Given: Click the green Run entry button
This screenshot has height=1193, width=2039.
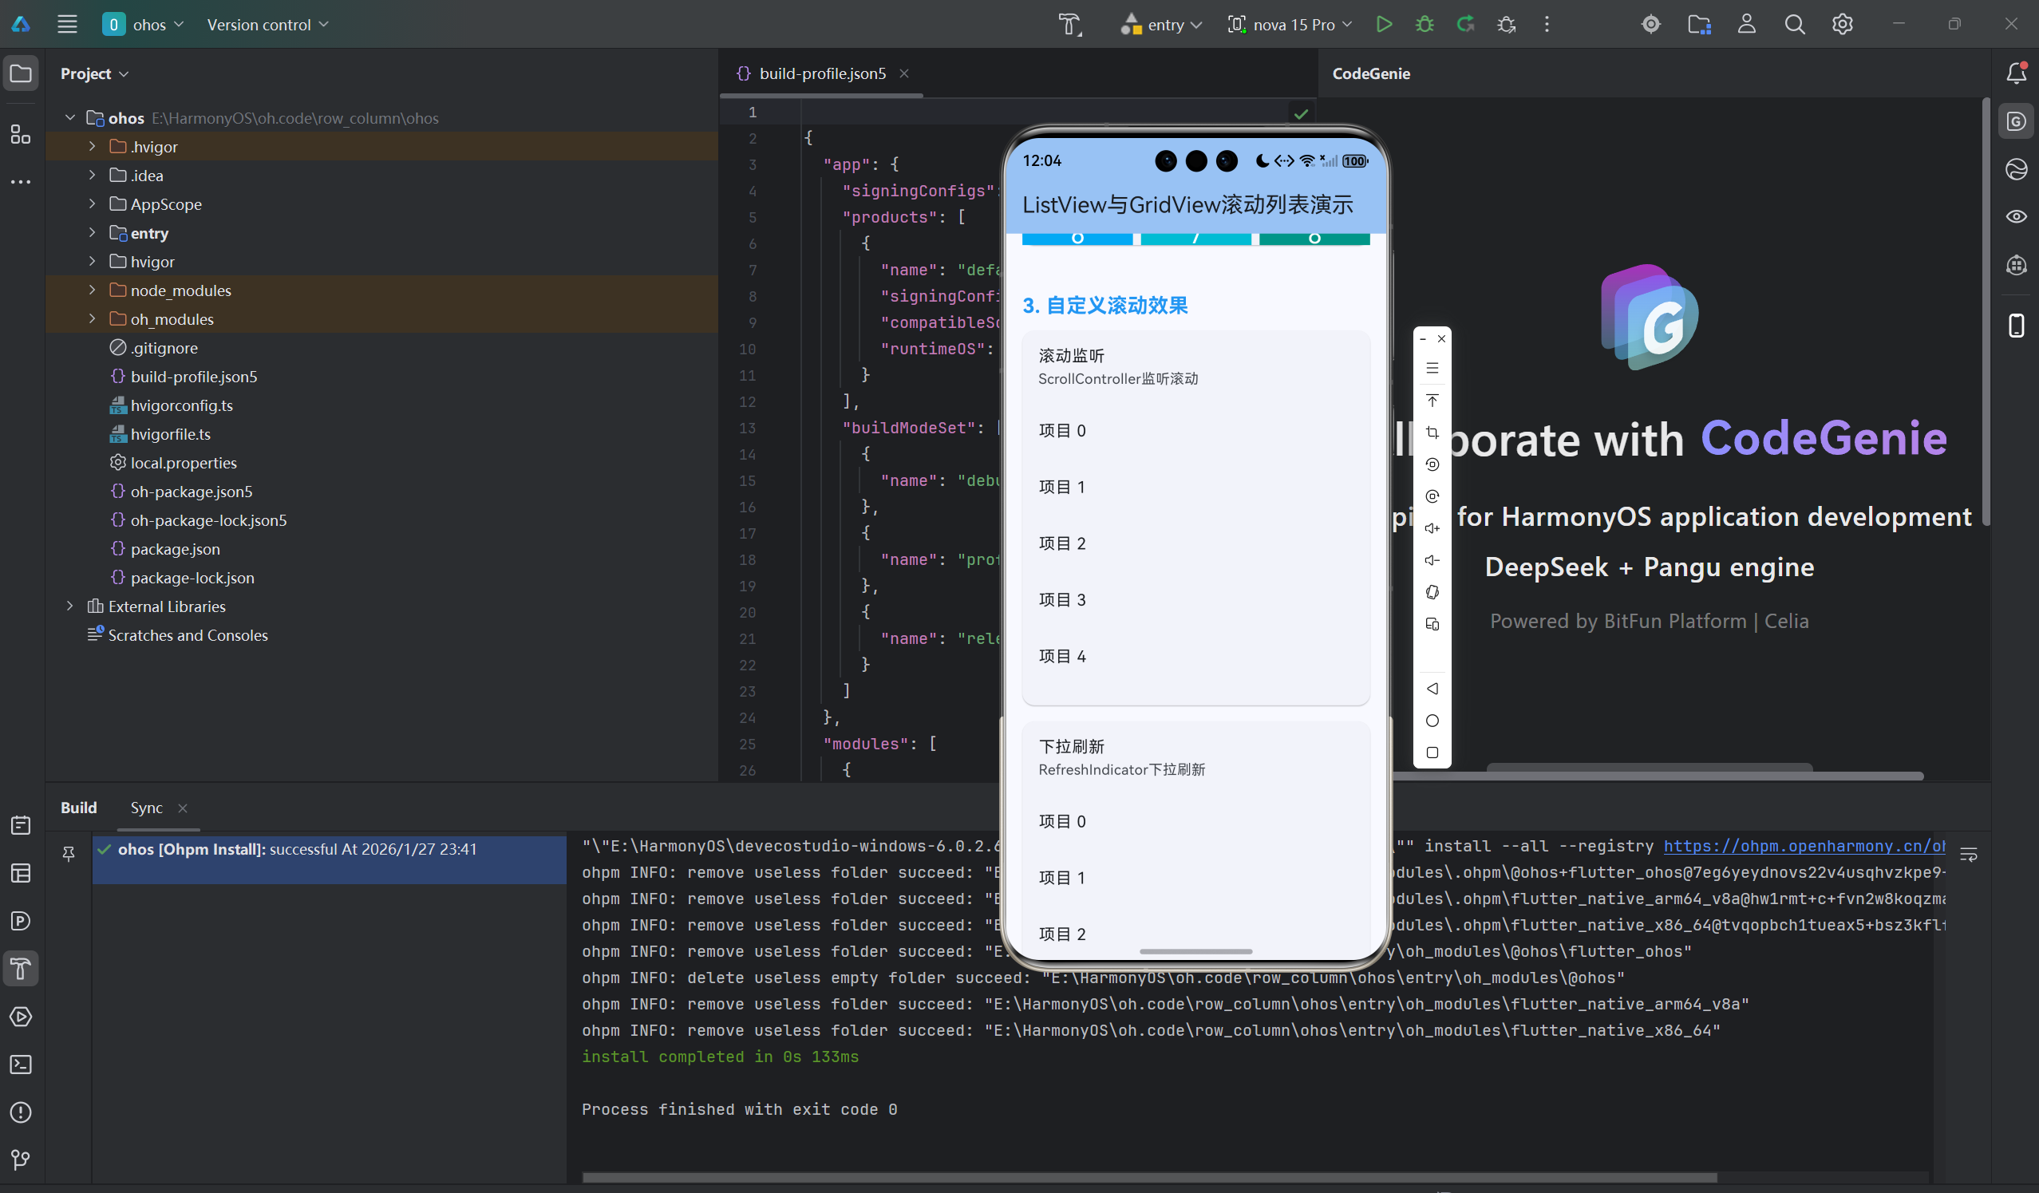Looking at the screenshot, I should [1384, 24].
